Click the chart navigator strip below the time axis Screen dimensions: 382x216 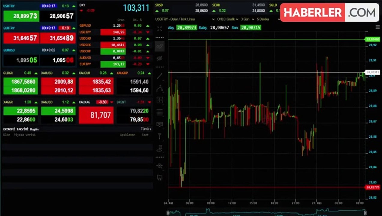point(267,212)
